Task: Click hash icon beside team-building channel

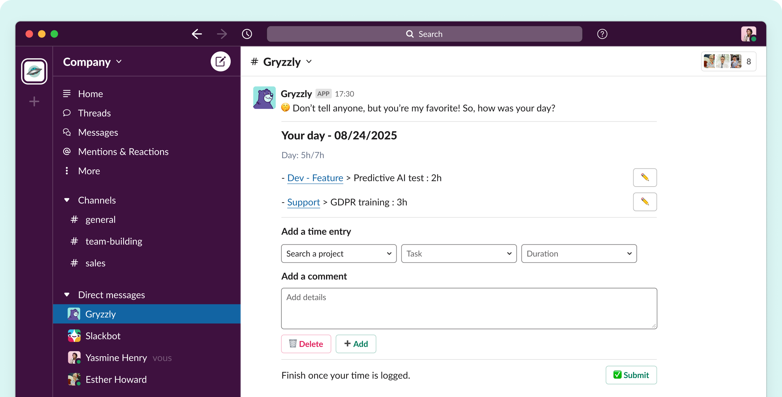Action: [74, 241]
